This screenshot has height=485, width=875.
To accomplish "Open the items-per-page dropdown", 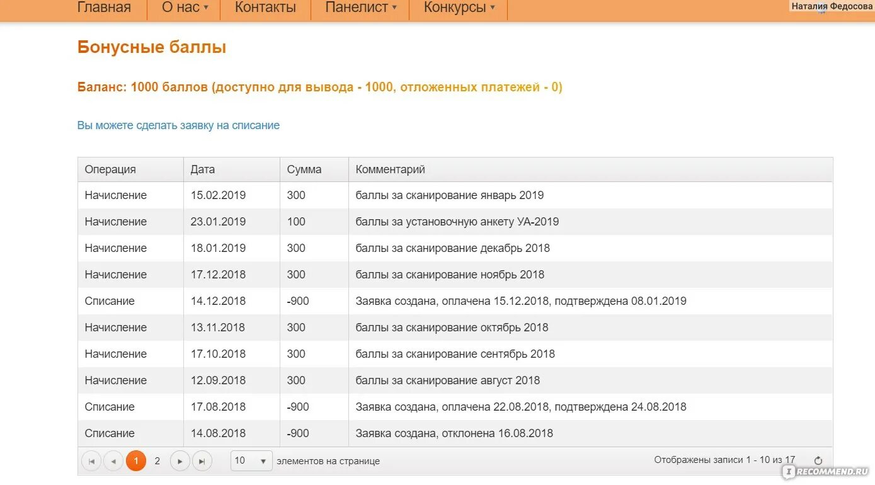I will 251,460.
